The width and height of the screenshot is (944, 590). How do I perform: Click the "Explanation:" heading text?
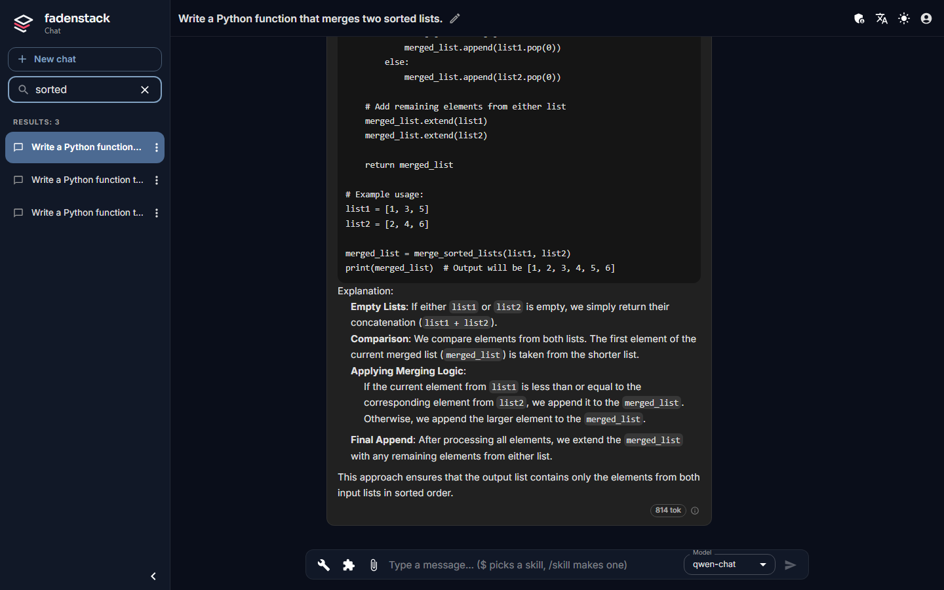365,291
